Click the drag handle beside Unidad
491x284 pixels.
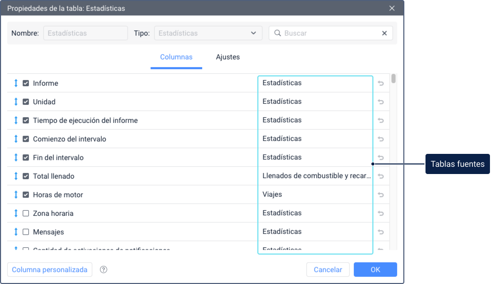16,102
